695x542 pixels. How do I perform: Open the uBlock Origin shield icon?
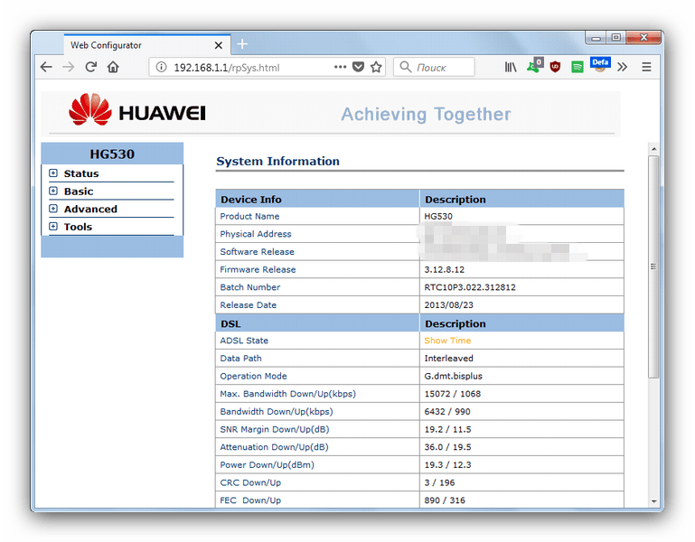click(x=555, y=67)
